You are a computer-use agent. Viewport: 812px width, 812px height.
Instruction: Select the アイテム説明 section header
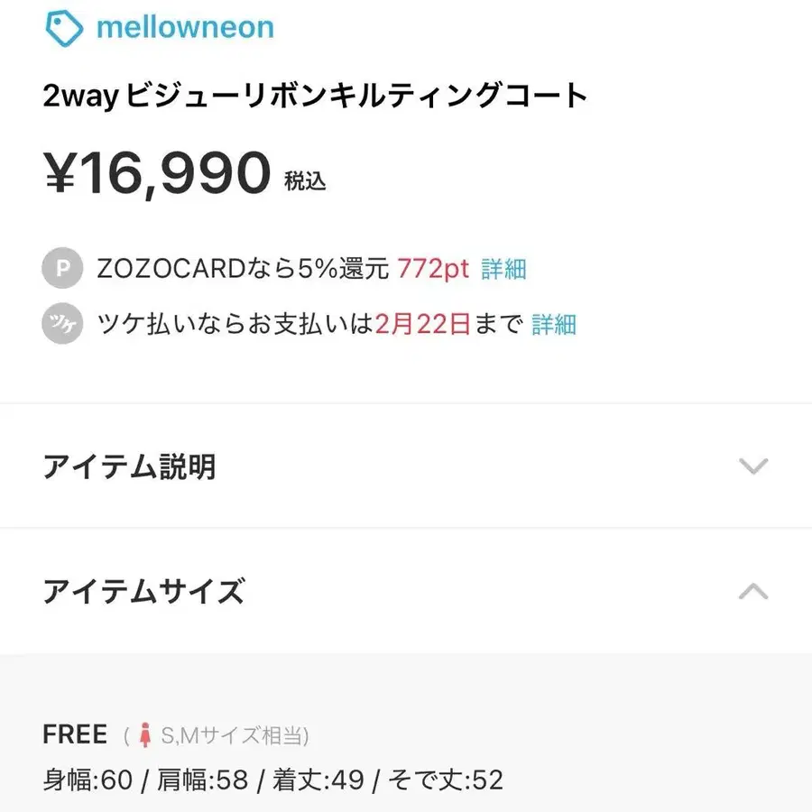pyautogui.click(x=131, y=467)
